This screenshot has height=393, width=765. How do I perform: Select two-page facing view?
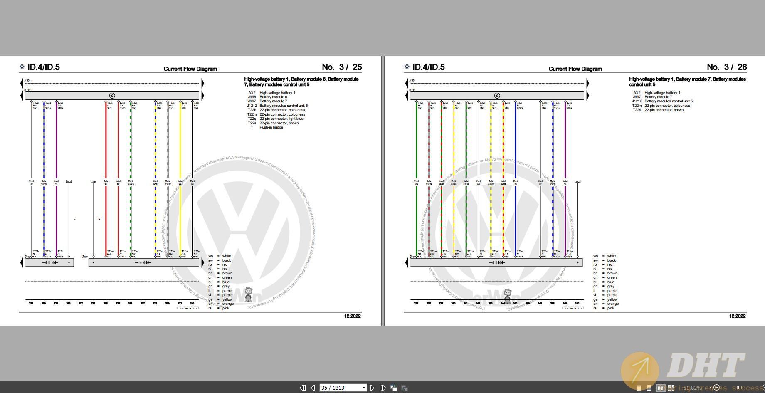660,388
